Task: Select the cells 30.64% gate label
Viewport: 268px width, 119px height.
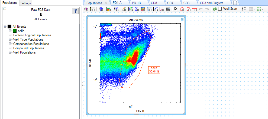Action: coord(154,70)
